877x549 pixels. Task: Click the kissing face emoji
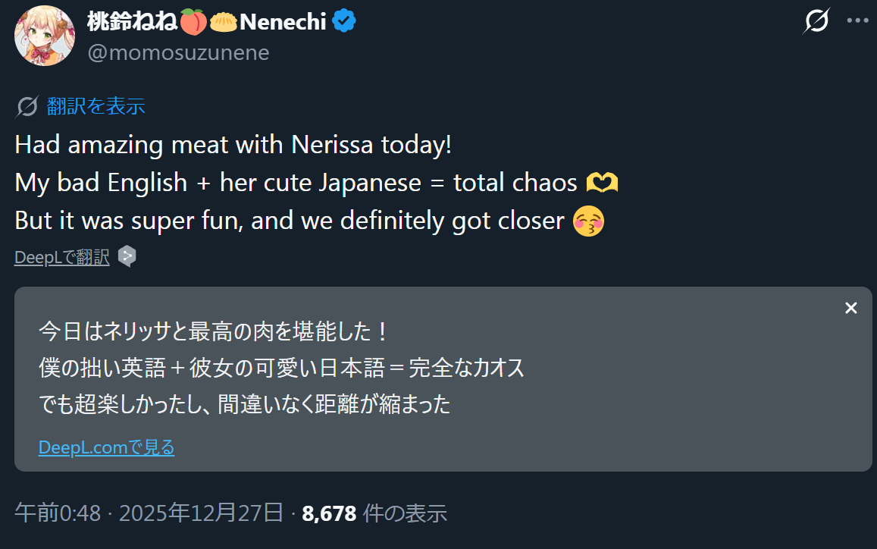pyautogui.click(x=589, y=221)
